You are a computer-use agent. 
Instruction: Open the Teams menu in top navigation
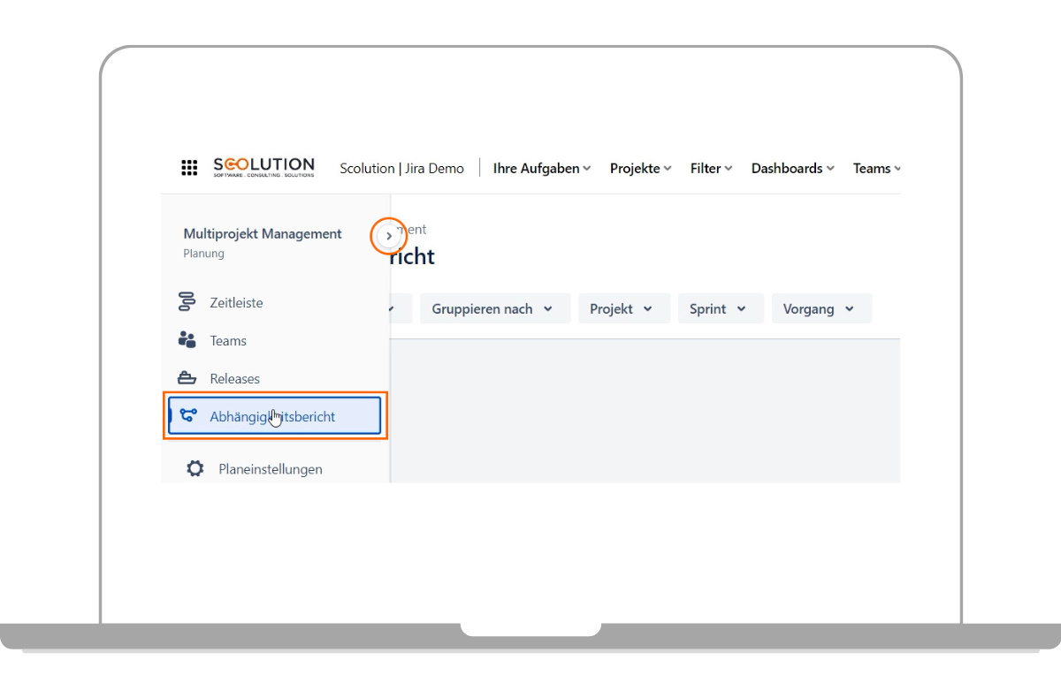click(876, 168)
